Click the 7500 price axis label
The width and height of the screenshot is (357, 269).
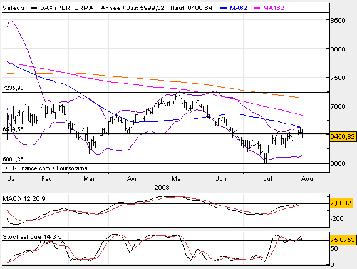pos(338,78)
